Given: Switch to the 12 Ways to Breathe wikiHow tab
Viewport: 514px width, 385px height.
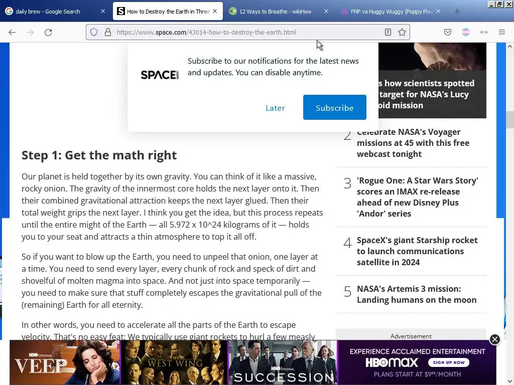Looking at the screenshot, I should (x=279, y=11).
